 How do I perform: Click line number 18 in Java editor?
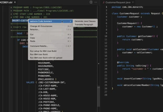(106, 62)
